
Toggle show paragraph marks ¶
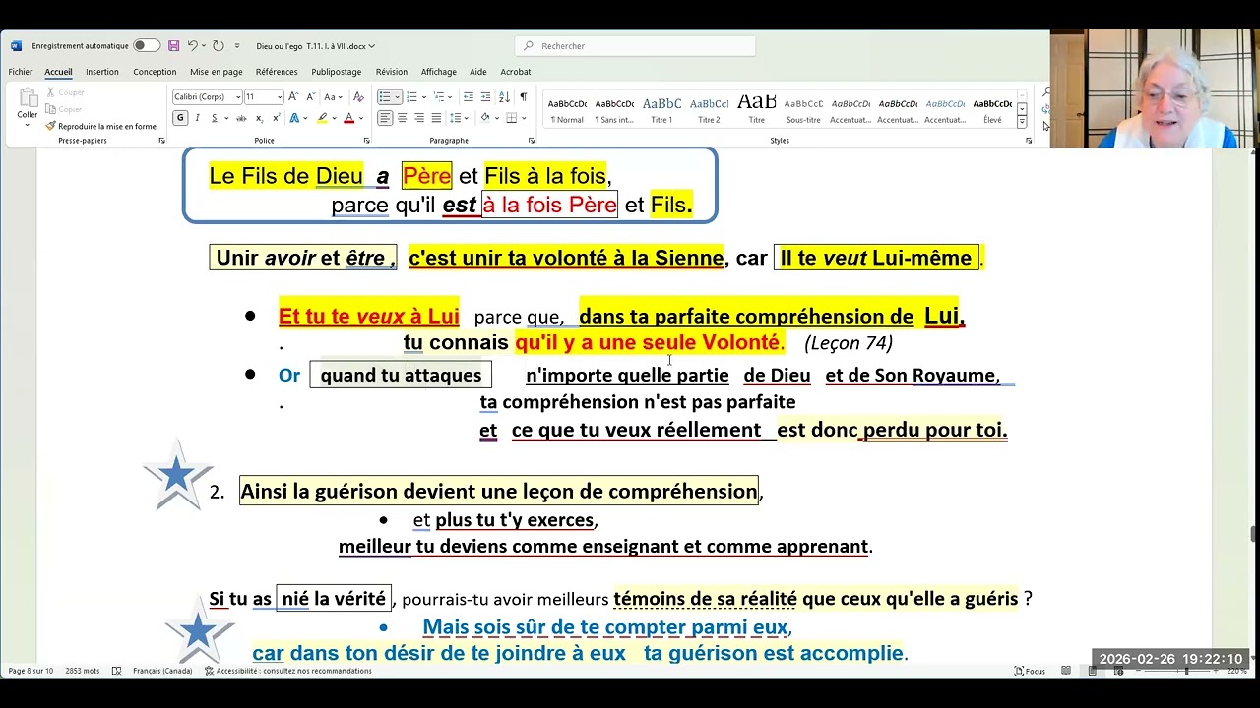pos(524,96)
